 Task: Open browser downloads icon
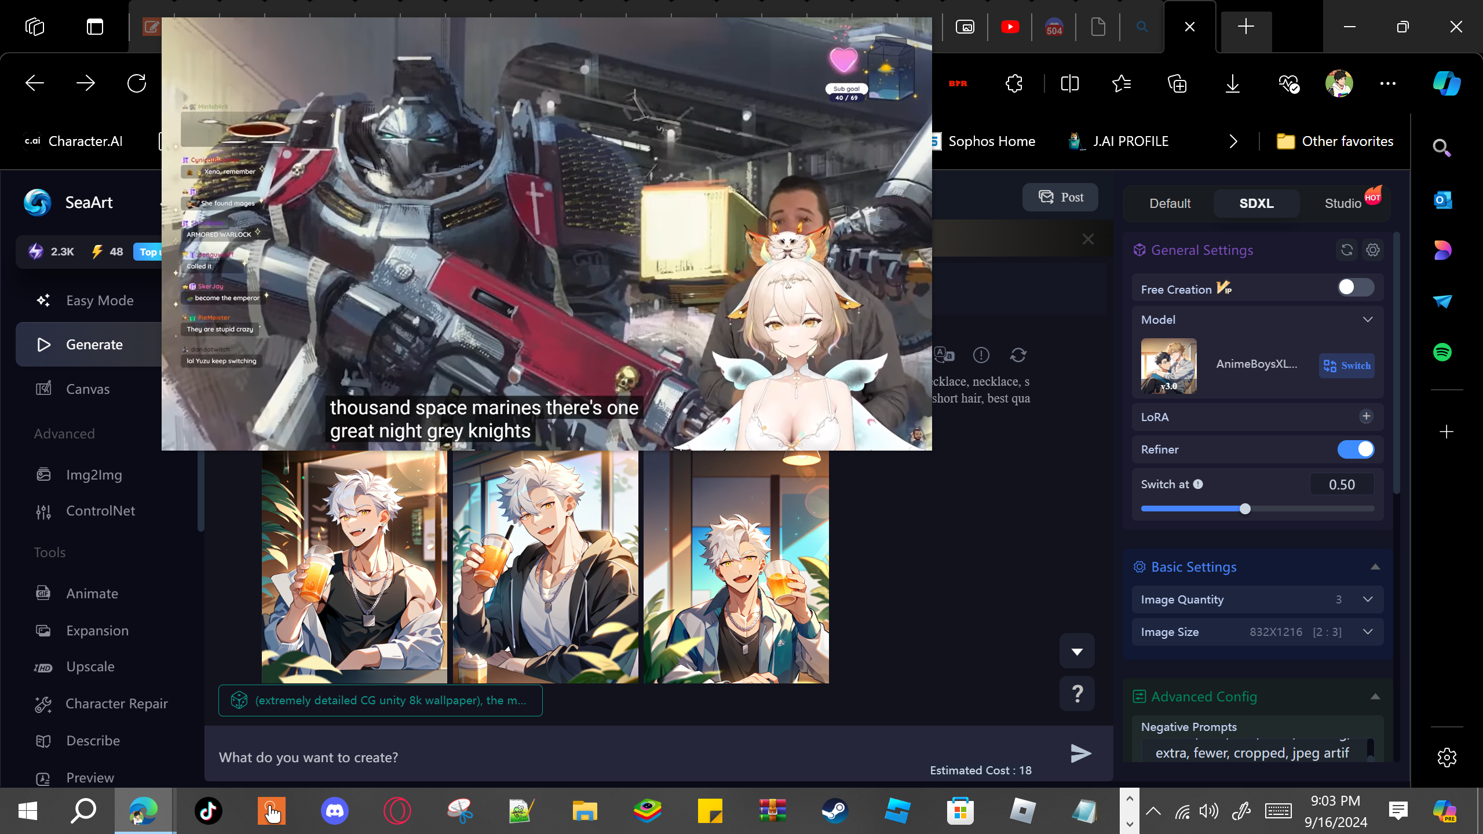[1233, 83]
